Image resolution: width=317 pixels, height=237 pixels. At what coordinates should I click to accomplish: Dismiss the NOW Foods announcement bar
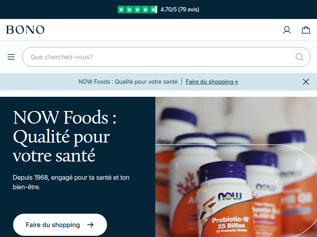[306, 82]
